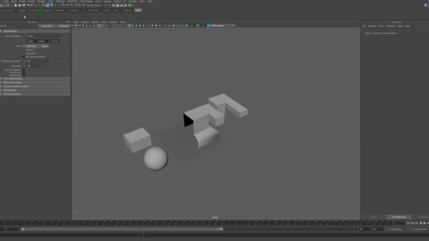
Task: Click the Exposure icon in the panel toolbar
Action: tap(186, 25)
